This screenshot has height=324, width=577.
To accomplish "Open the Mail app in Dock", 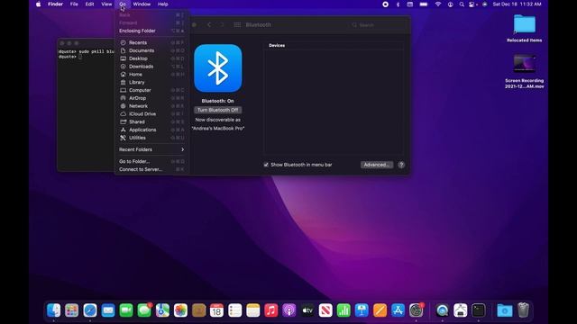I will point(108,310).
